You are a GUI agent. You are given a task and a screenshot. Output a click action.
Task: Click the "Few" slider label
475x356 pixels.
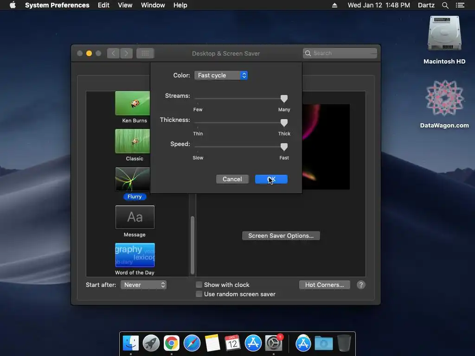[x=198, y=109]
